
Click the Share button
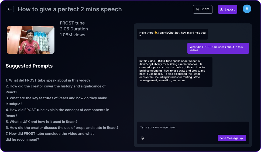(x=202, y=9)
